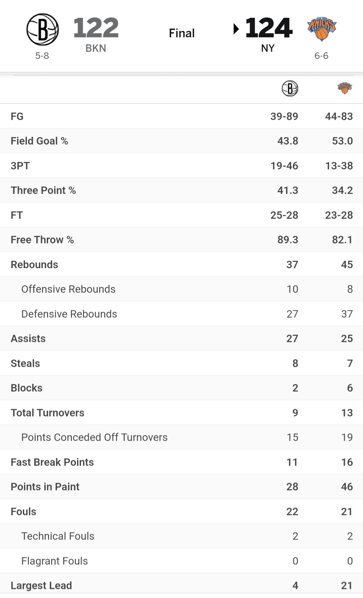Select the small Nets logo column header
This screenshot has width=363, height=598.
pyautogui.click(x=290, y=89)
